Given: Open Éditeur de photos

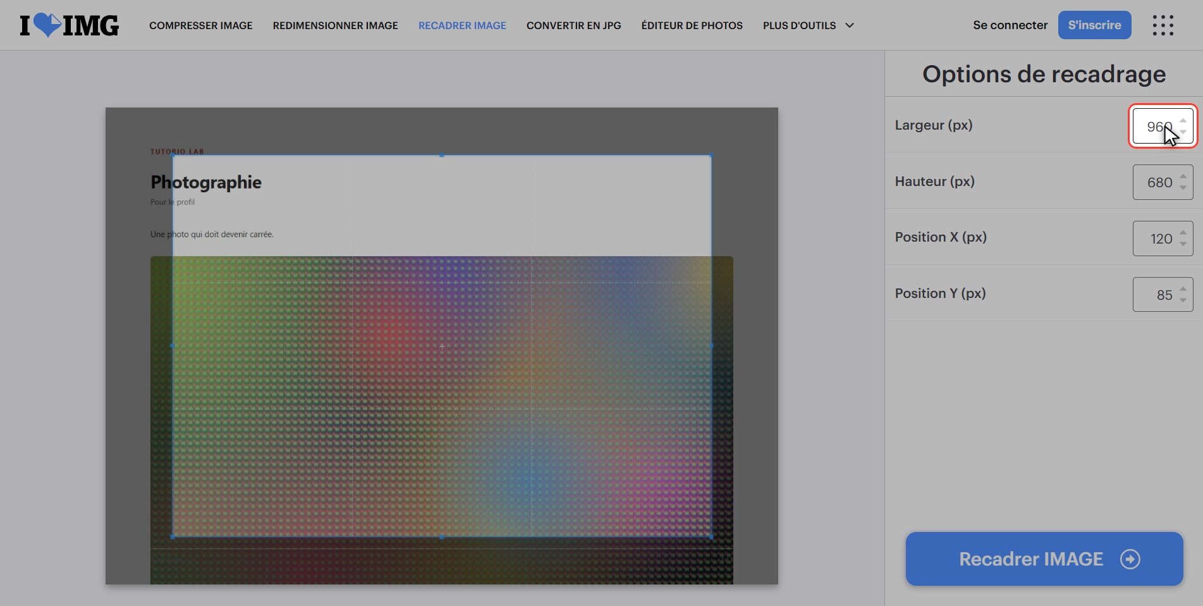Looking at the screenshot, I should coord(692,25).
